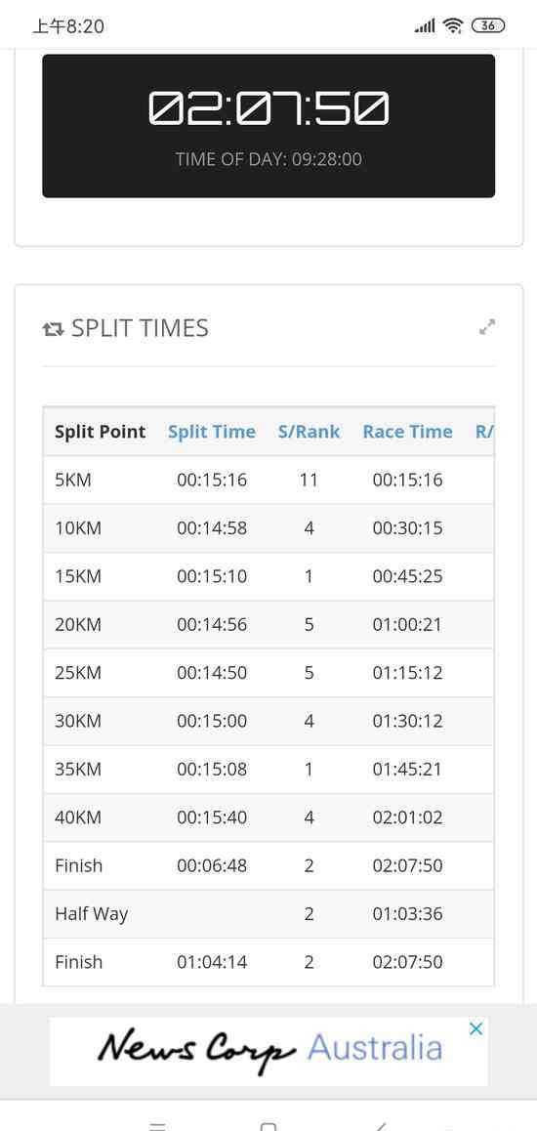Tap the cellular signal bars icon
Viewport: 537px width, 1131px height.
click(x=426, y=26)
